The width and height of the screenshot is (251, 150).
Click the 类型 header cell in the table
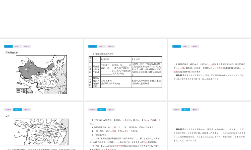coord(91,59)
